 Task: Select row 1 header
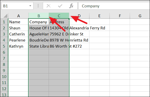click(x=4, y=22)
